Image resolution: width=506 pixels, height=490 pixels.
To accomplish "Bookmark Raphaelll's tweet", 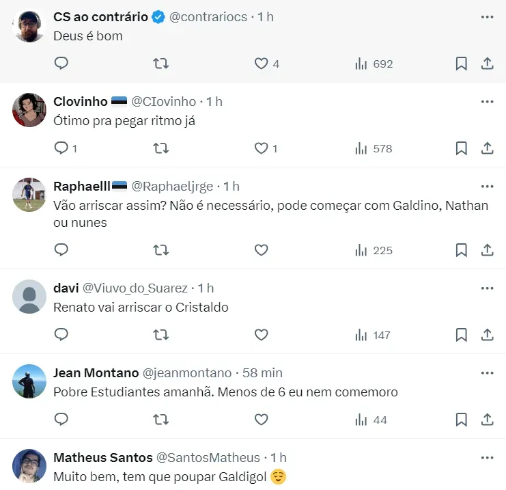I will [462, 250].
